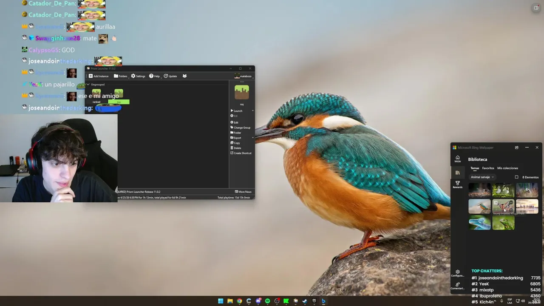Image resolution: width=544 pixels, height=306 pixels.
Task: Select the first dark bird wallpaper thumbnail
Action: pos(479,190)
